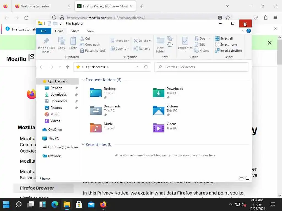List all Firefox tabs dropdown
Viewport: 282px width, 211px height.
tap(227, 6)
